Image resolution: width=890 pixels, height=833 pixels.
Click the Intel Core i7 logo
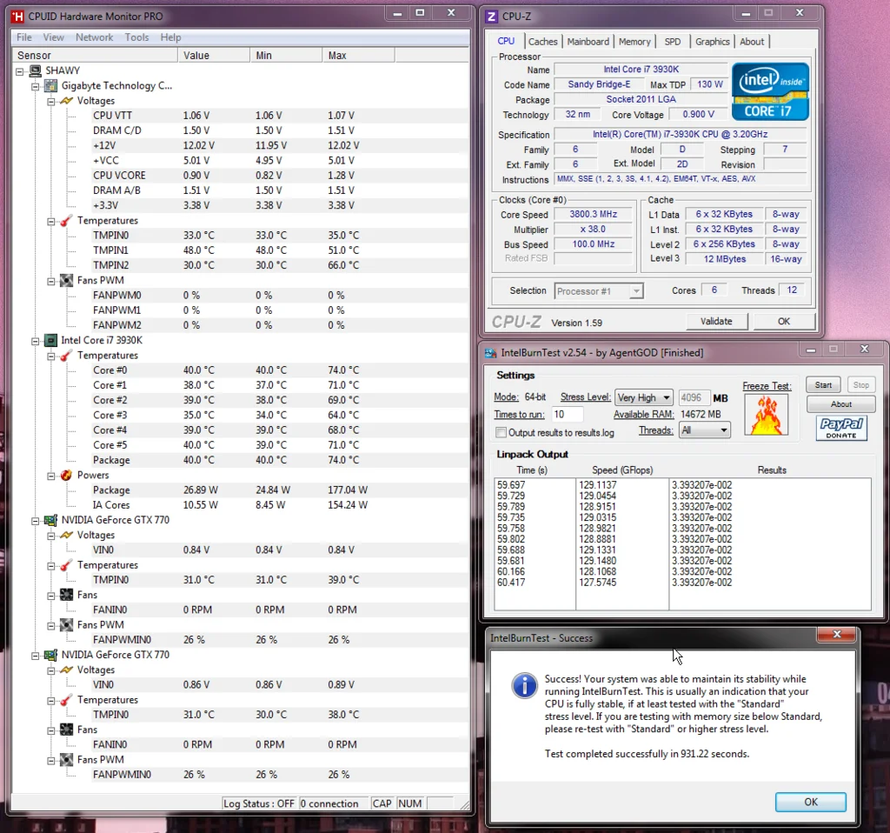(770, 91)
